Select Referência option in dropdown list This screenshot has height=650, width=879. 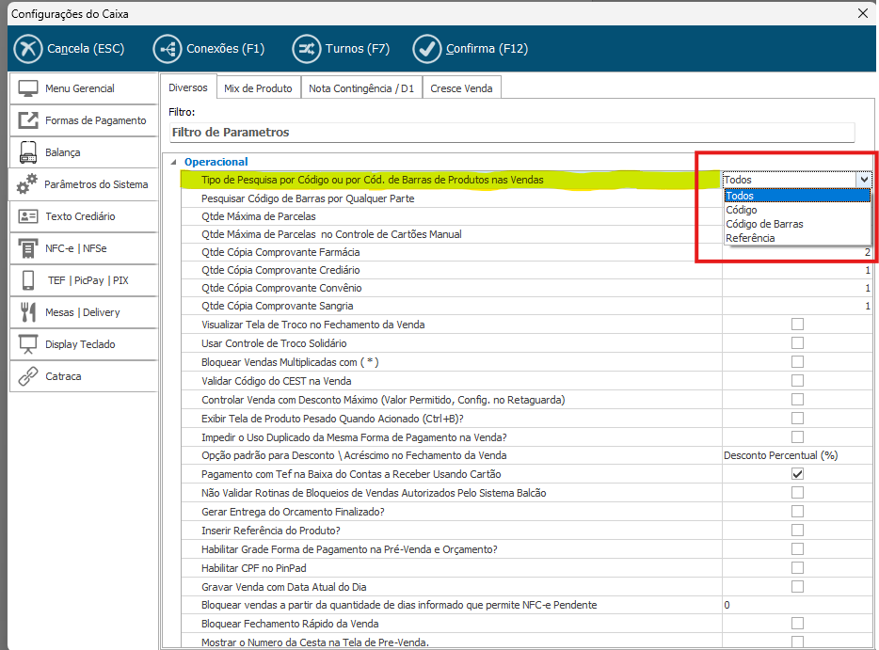pos(750,238)
